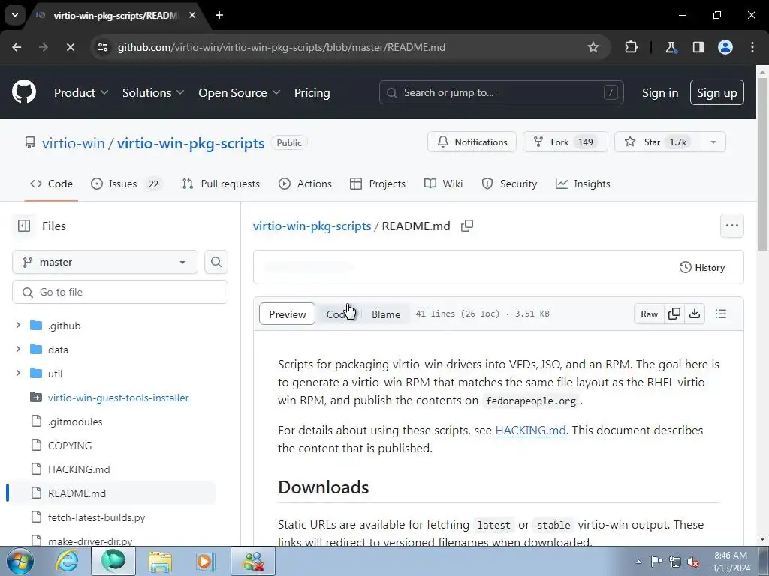This screenshot has width=769, height=576.
Task: Expand the Open Source menu
Action: click(240, 92)
